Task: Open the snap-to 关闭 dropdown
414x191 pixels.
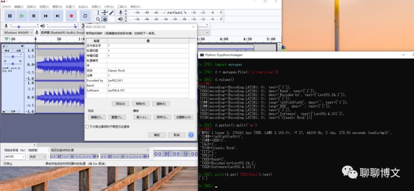Action: (x=38, y=157)
